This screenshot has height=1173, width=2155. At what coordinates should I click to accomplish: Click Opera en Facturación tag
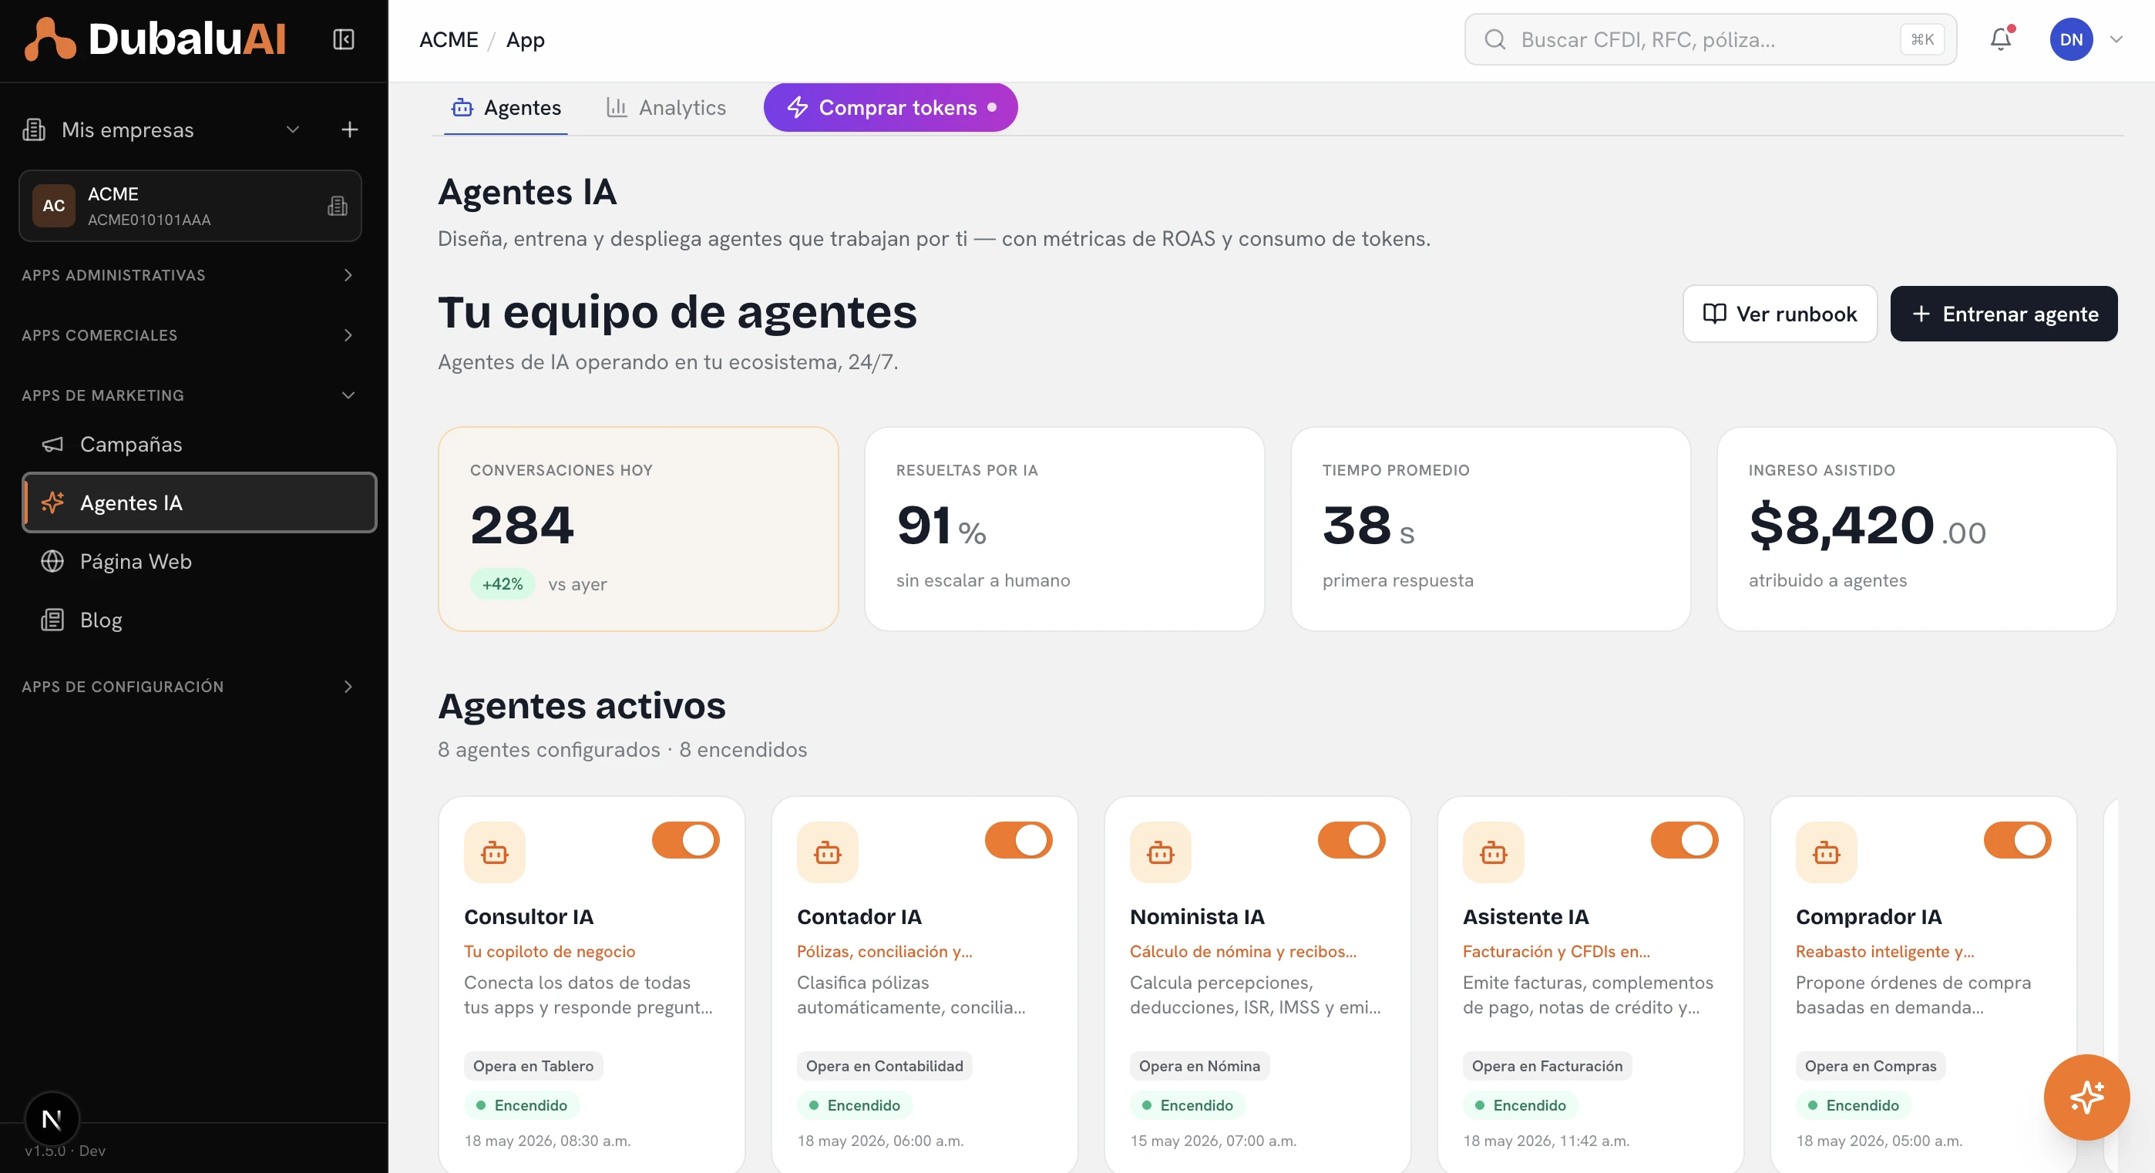tap(1547, 1066)
